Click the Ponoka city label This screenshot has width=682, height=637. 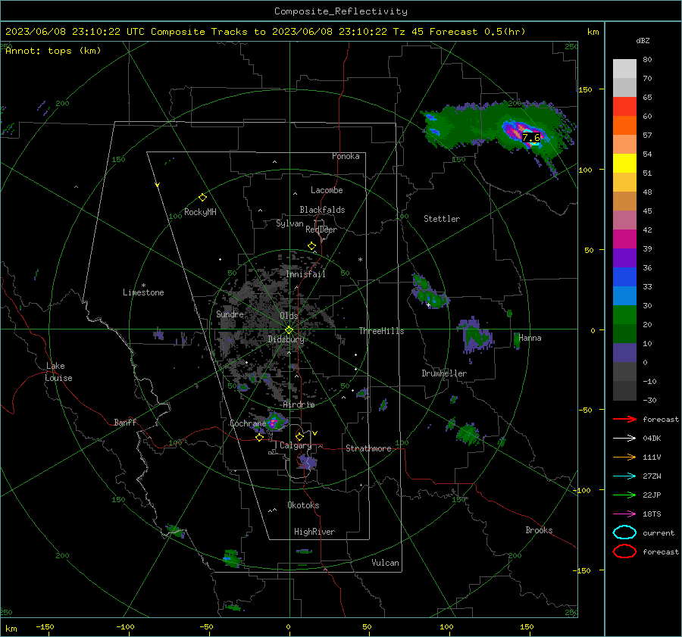346,157
